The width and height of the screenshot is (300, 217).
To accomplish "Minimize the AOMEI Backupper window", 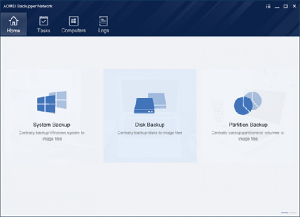I will click(x=277, y=7).
